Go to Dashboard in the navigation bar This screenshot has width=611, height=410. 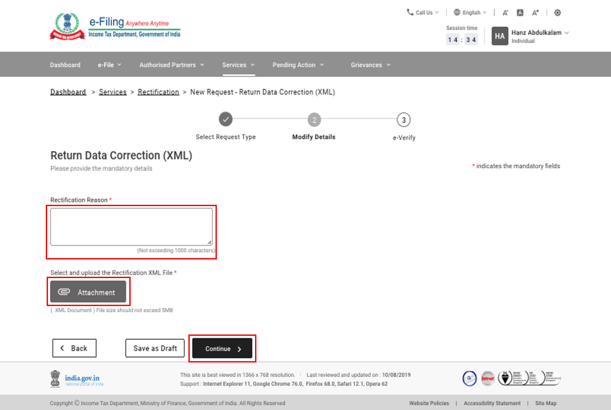pyautogui.click(x=65, y=65)
